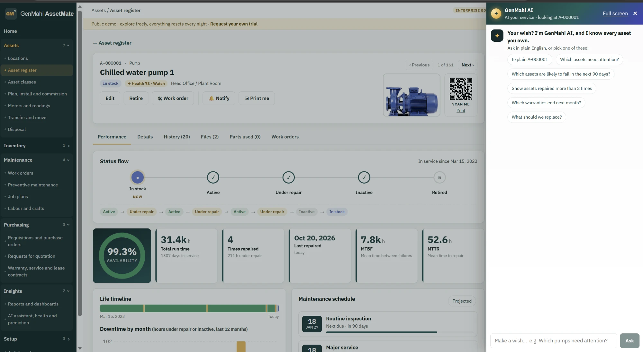Open Job plans in the sidebar
The height and width of the screenshot is (352, 643).
[x=18, y=197]
